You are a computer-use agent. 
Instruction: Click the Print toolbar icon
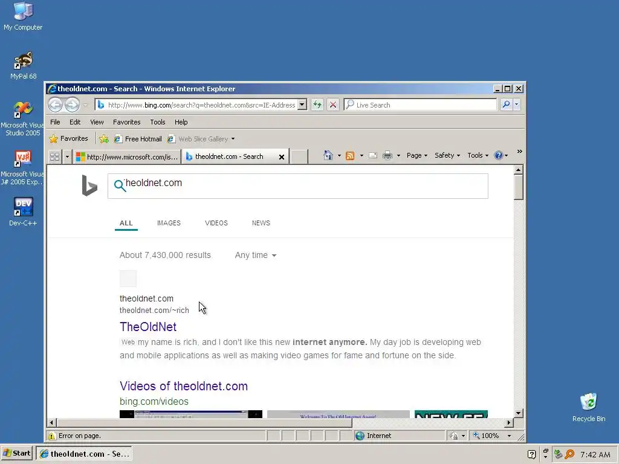pyautogui.click(x=387, y=155)
